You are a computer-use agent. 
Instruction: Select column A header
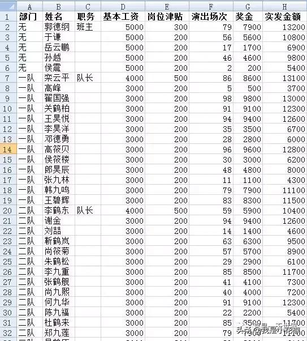click(x=30, y=7)
